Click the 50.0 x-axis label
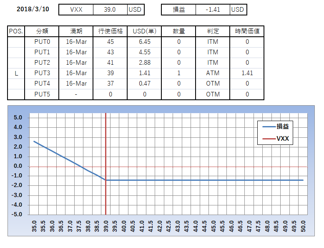This screenshot has height=248, width=324. pyautogui.click(x=303, y=226)
